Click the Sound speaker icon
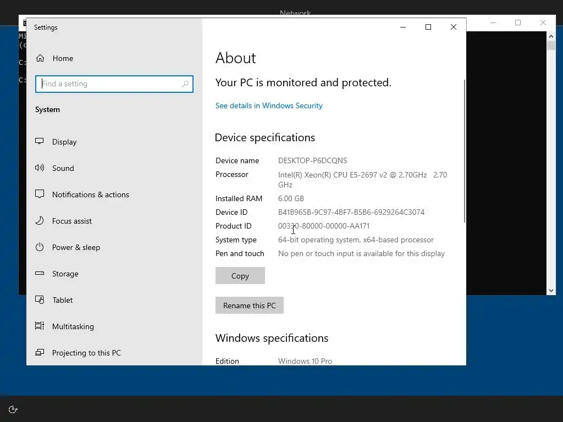The width and height of the screenshot is (563, 422). pyautogui.click(x=40, y=168)
